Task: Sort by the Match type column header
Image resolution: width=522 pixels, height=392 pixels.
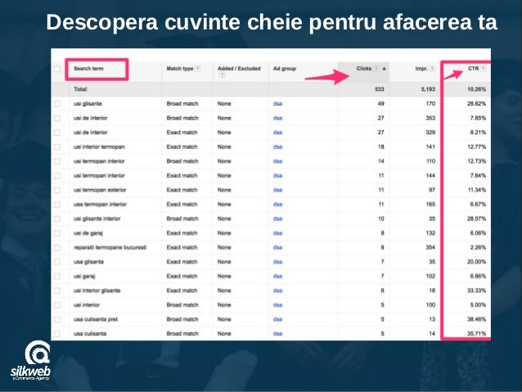Action: [x=180, y=69]
